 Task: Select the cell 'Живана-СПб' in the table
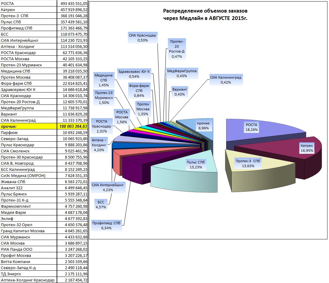tap(29, 182)
